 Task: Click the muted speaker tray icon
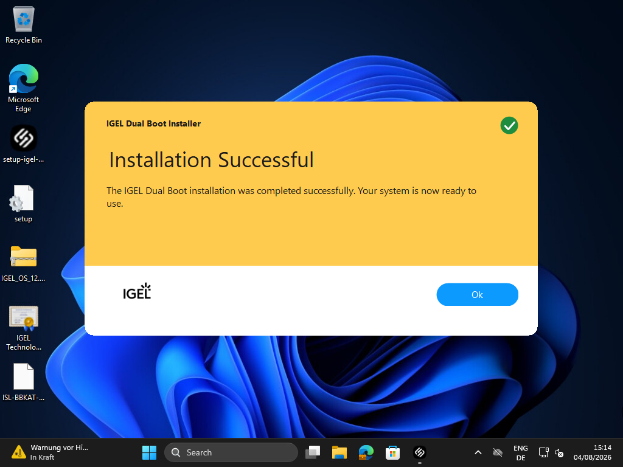(559, 452)
